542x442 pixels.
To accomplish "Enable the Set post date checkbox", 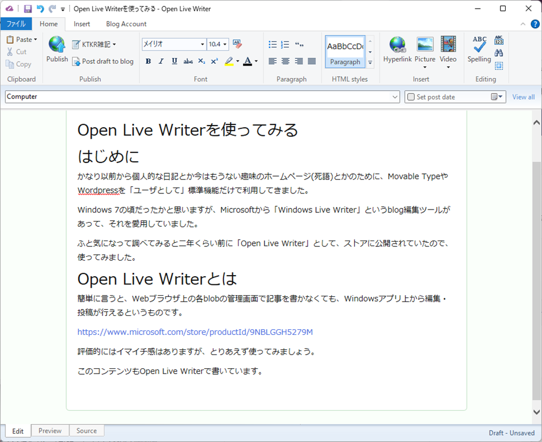I will point(411,97).
